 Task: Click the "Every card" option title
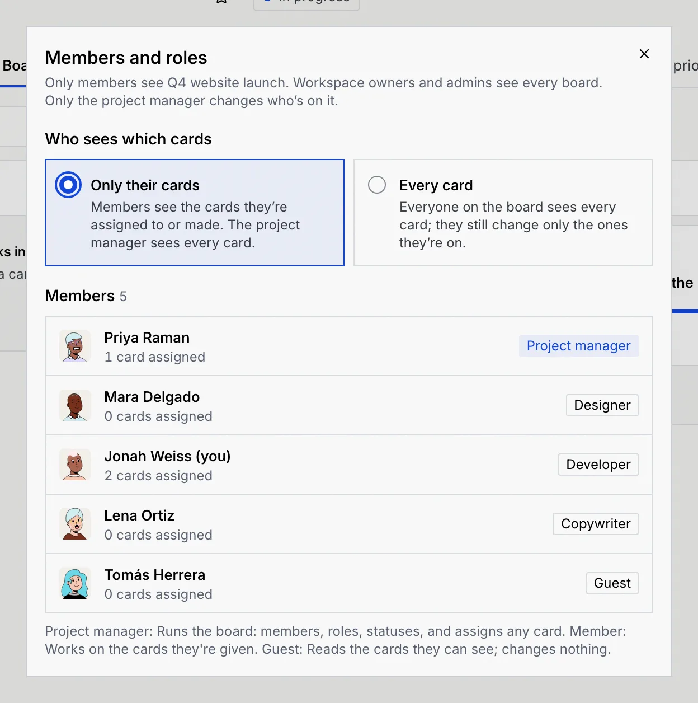pos(436,185)
